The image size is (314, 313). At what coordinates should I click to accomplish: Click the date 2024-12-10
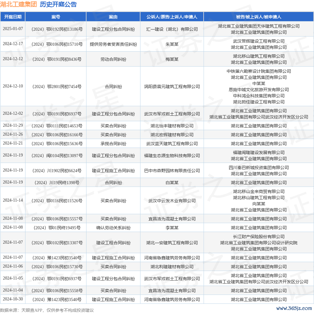click(x=13, y=86)
